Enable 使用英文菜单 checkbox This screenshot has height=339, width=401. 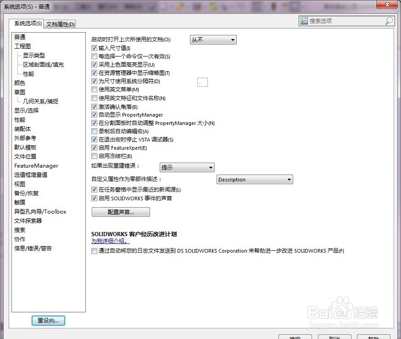click(x=94, y=90)
